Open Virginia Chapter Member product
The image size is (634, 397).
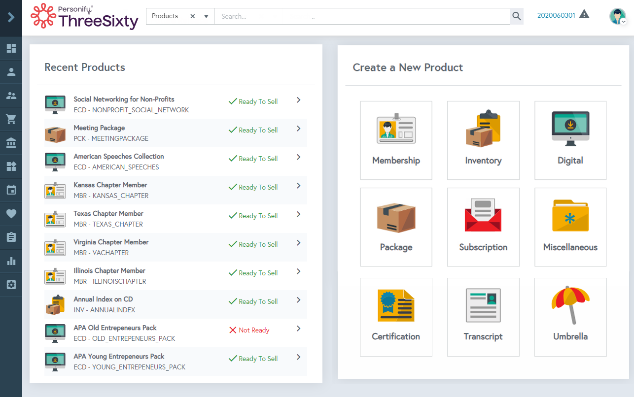coord(111,242)
